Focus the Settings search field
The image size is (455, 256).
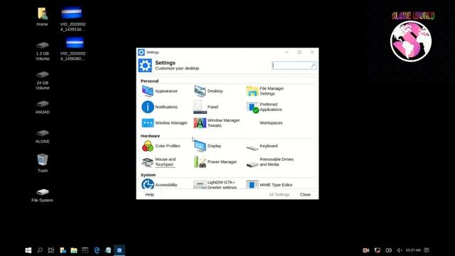294,65
